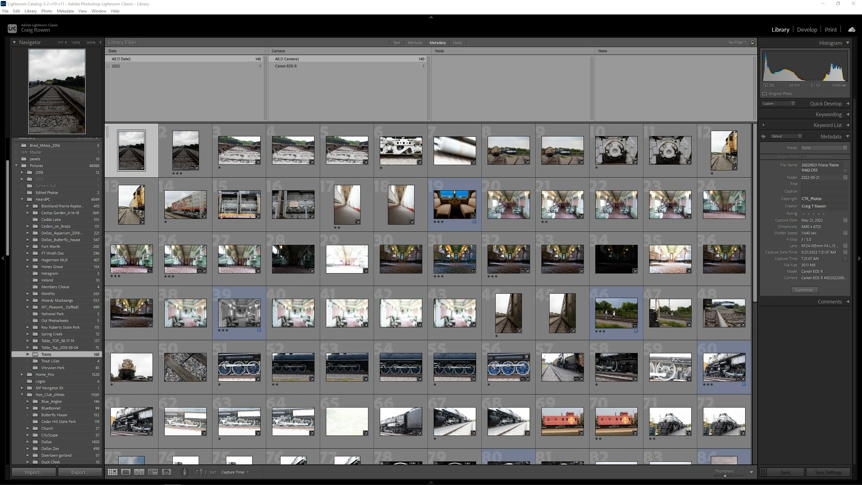Image resolution: width=862 pixels, height=485 pixels.
Task: Switch to the Develop module
Action: click(807, 30)
